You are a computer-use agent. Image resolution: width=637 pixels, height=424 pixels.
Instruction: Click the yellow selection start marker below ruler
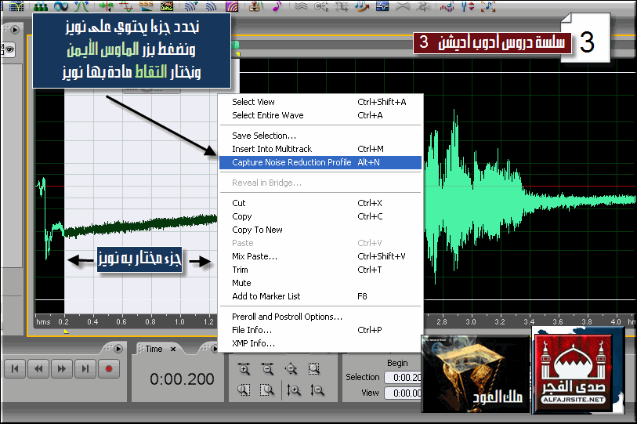click(67, 332)
